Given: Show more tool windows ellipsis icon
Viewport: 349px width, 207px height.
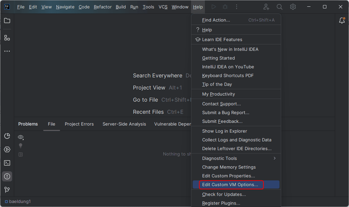Looking at the screenshot, I should [7, 51].
